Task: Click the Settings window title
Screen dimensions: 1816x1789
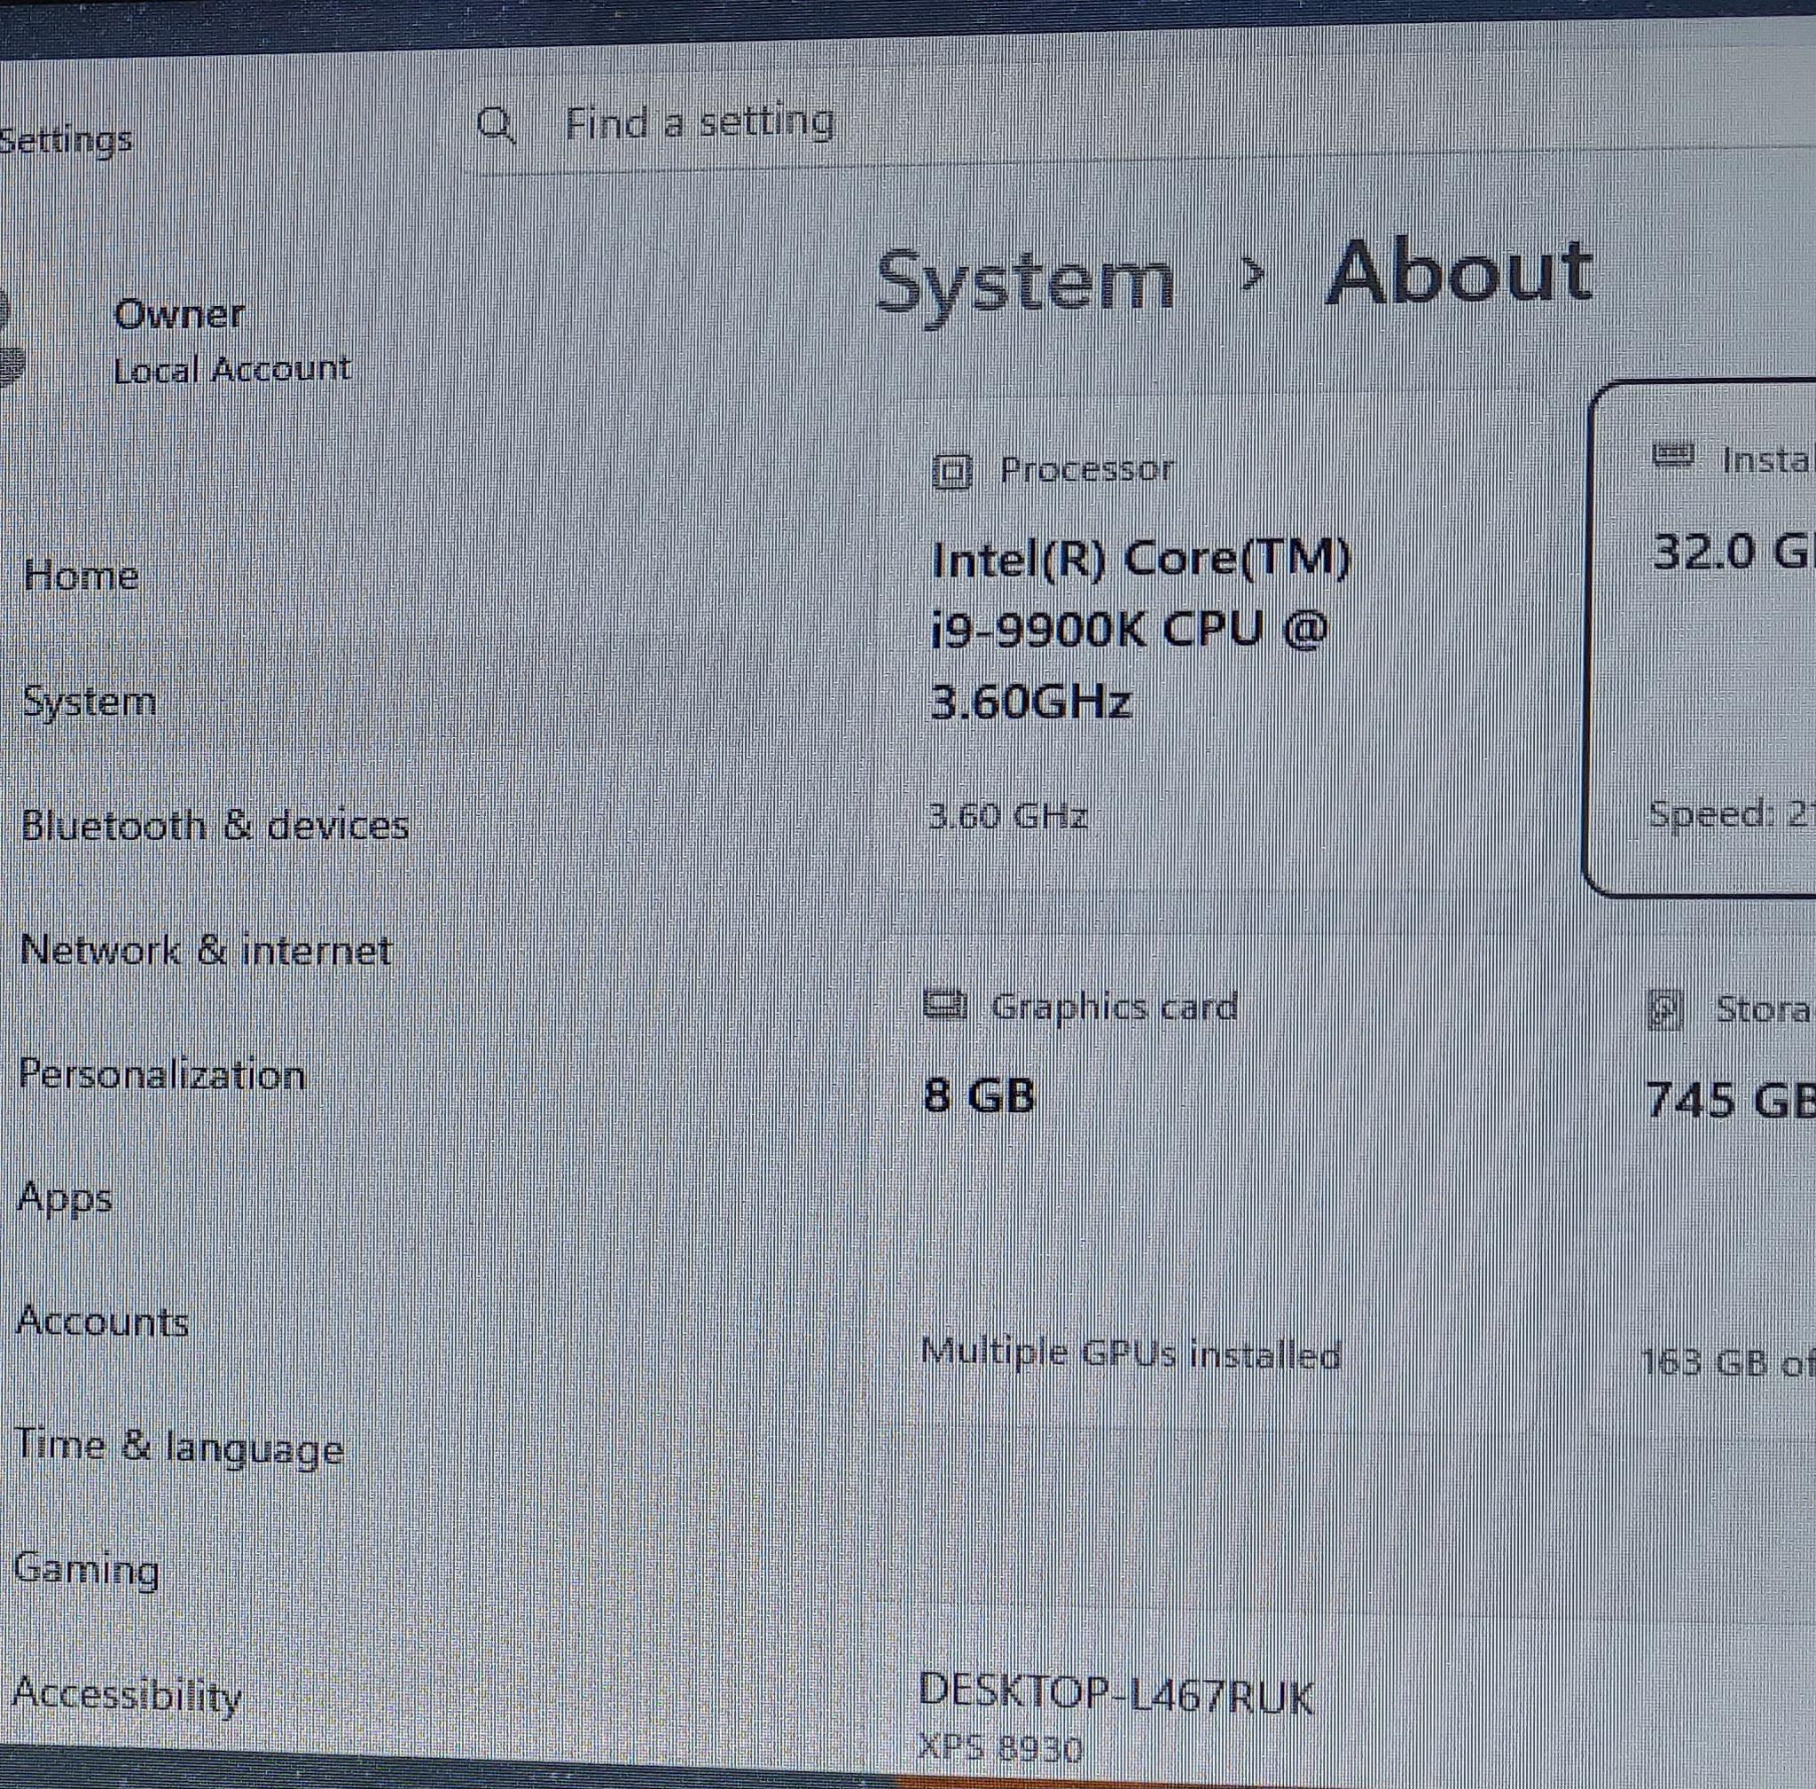Action: (66, 142)
